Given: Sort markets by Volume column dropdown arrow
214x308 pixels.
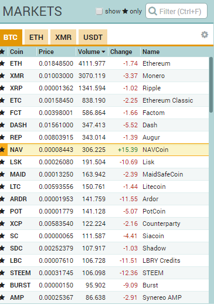Looking at the screenshot, I should pyautogui.click(x=103, y=52).
